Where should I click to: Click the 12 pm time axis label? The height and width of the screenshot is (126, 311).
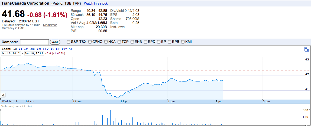point(125,101)
